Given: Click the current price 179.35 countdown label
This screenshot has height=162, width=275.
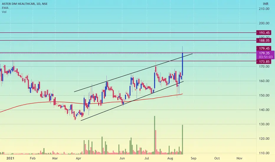Looking at the screenshot, I should click(265, 55).
